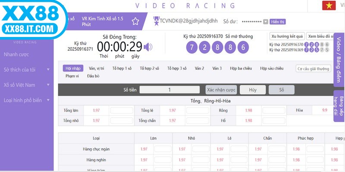Expand the Sở thích của tôi menu

(x=27, y=70)
